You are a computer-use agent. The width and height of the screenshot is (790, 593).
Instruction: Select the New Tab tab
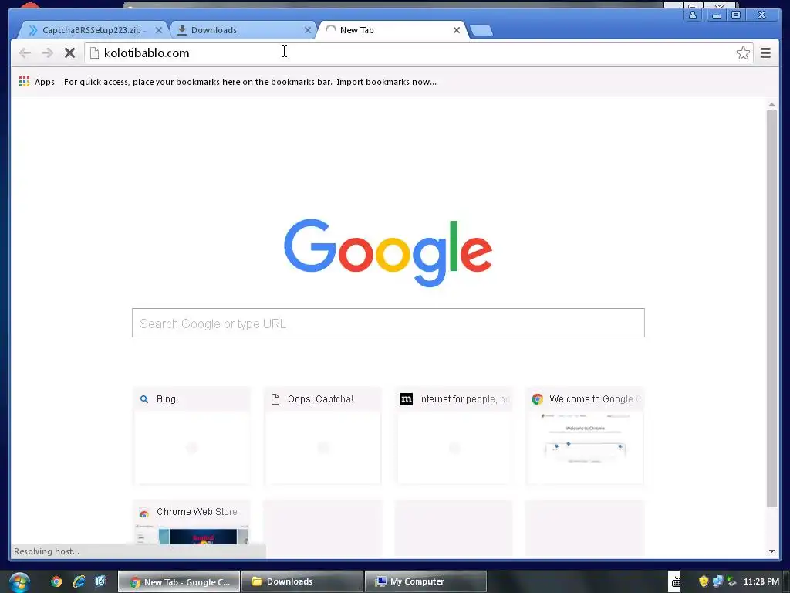[x=392, y=30]
